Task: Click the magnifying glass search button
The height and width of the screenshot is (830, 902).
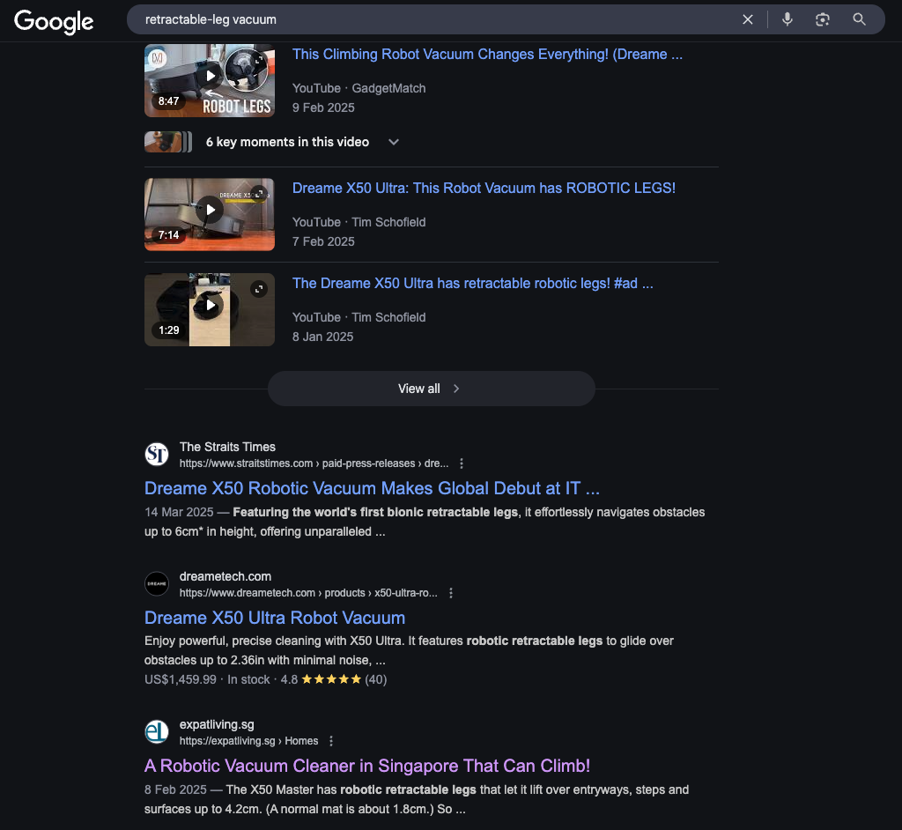Action: (860, 19)
